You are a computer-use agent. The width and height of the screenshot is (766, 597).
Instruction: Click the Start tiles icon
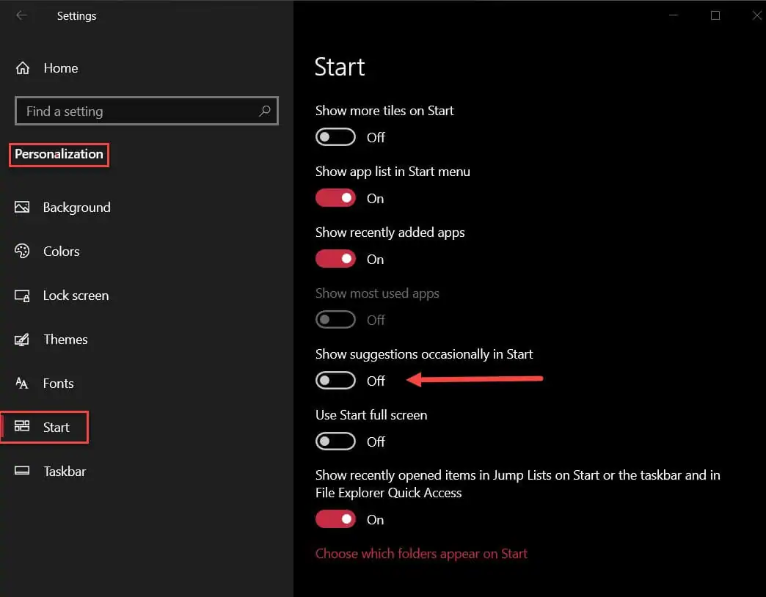22,426
